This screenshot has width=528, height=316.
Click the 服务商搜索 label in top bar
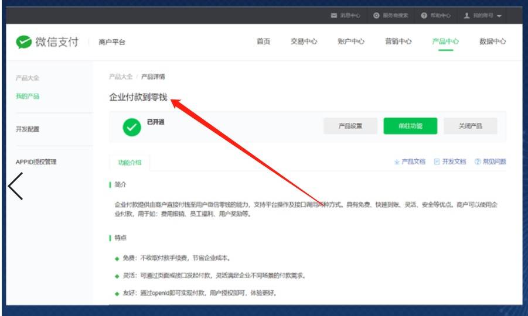(396, 15)
